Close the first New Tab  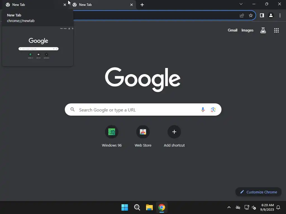[x=65, y=5]
